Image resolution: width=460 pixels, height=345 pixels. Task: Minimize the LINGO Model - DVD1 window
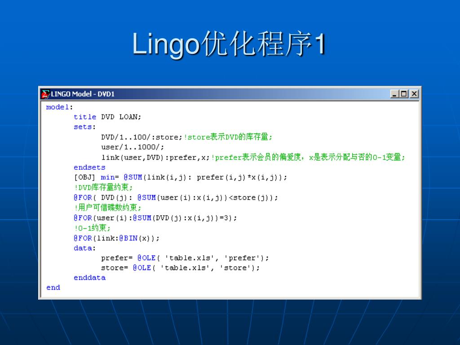coord(394,94)
